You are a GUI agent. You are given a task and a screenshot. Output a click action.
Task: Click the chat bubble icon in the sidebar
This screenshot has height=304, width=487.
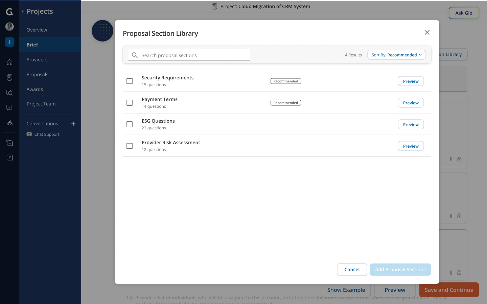9,142
